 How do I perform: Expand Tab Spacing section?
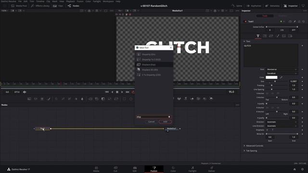click(244, 151)
